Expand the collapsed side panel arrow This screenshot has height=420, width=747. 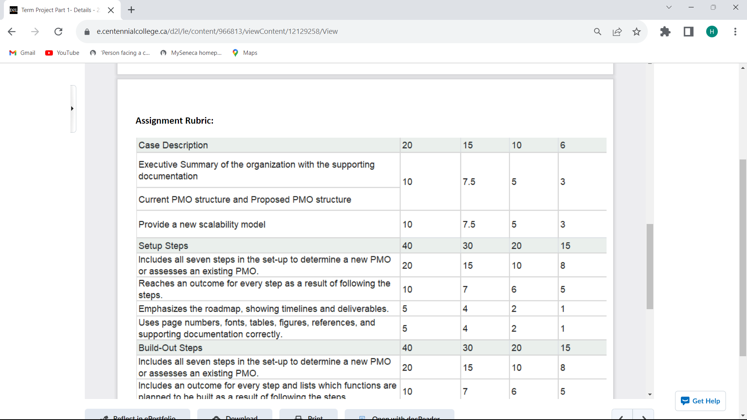click(72, 108)
